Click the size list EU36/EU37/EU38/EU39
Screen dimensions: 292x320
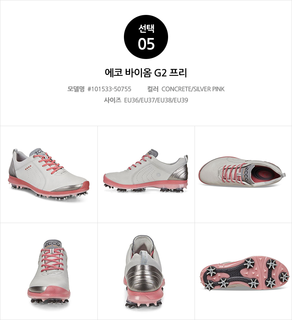pyautogui.click(x=156, y=100)
